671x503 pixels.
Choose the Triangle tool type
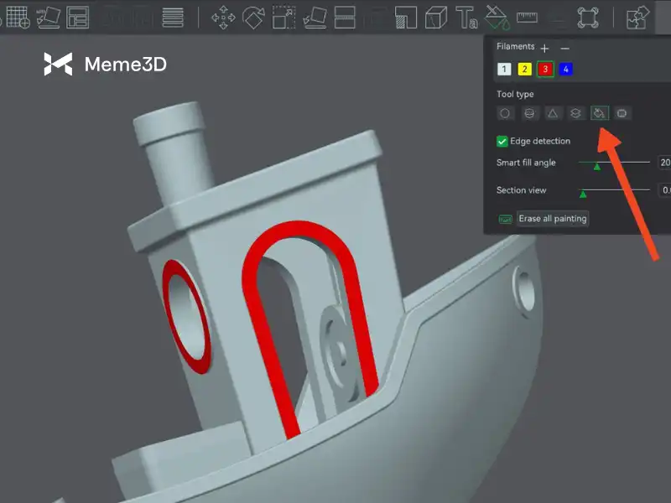pos(553,113)
